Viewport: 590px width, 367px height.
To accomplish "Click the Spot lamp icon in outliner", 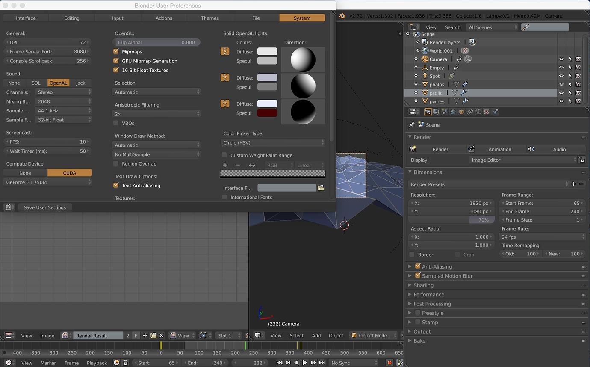I will [x=425, y=76].
